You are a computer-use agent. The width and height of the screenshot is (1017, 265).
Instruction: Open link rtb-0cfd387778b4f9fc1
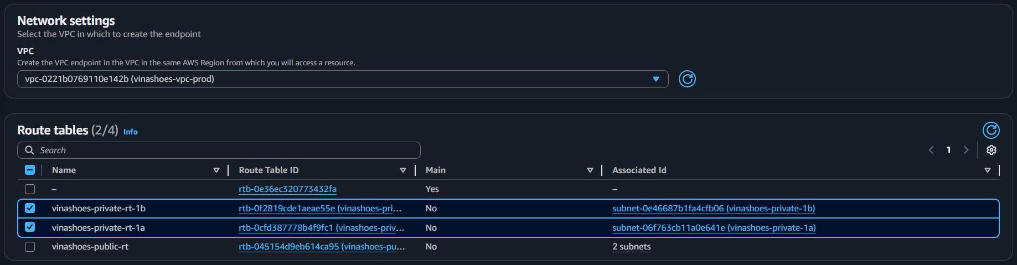pyautogui.click(x=321, y=227)
